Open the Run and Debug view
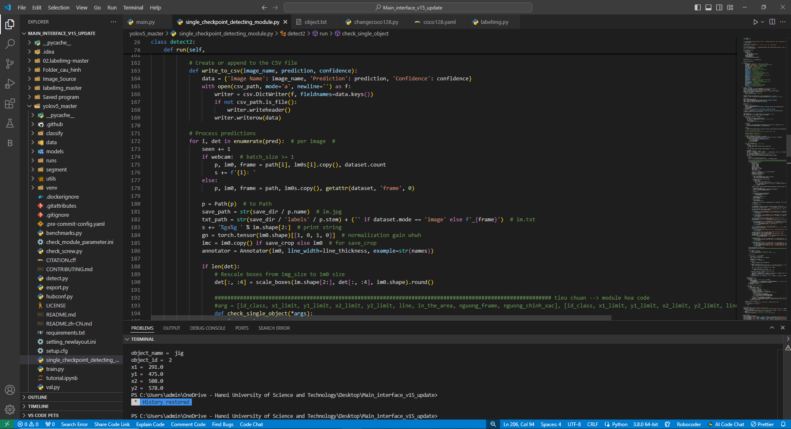The height and width of the screenshot is (429, 791). pos(10,84)
